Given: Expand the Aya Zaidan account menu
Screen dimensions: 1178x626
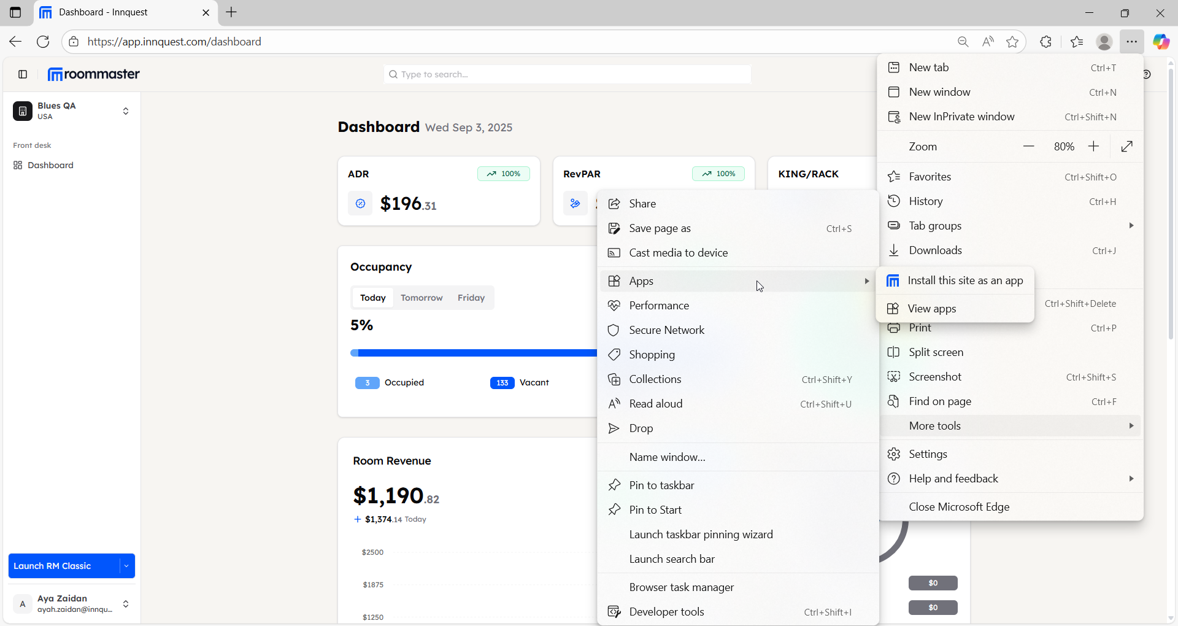Looking at the screenshot, I should point(126,604).
